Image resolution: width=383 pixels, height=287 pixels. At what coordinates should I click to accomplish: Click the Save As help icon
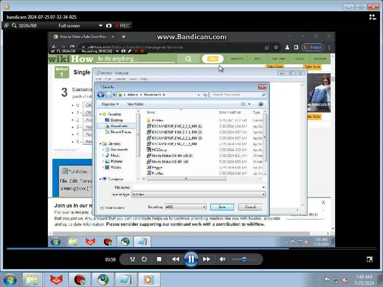(x=261, y=104)
